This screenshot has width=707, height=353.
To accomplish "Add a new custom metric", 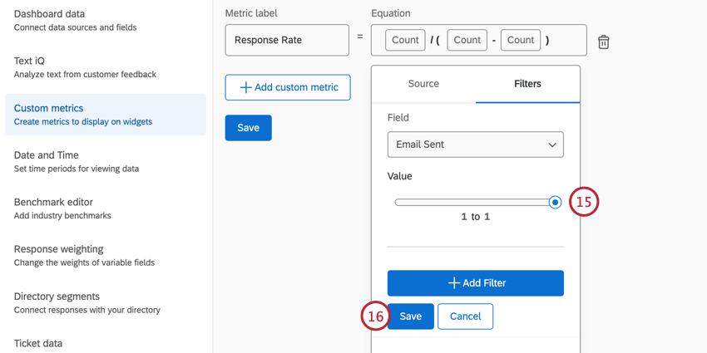I will pos(288,88).
